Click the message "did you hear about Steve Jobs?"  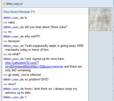point(46,27)
